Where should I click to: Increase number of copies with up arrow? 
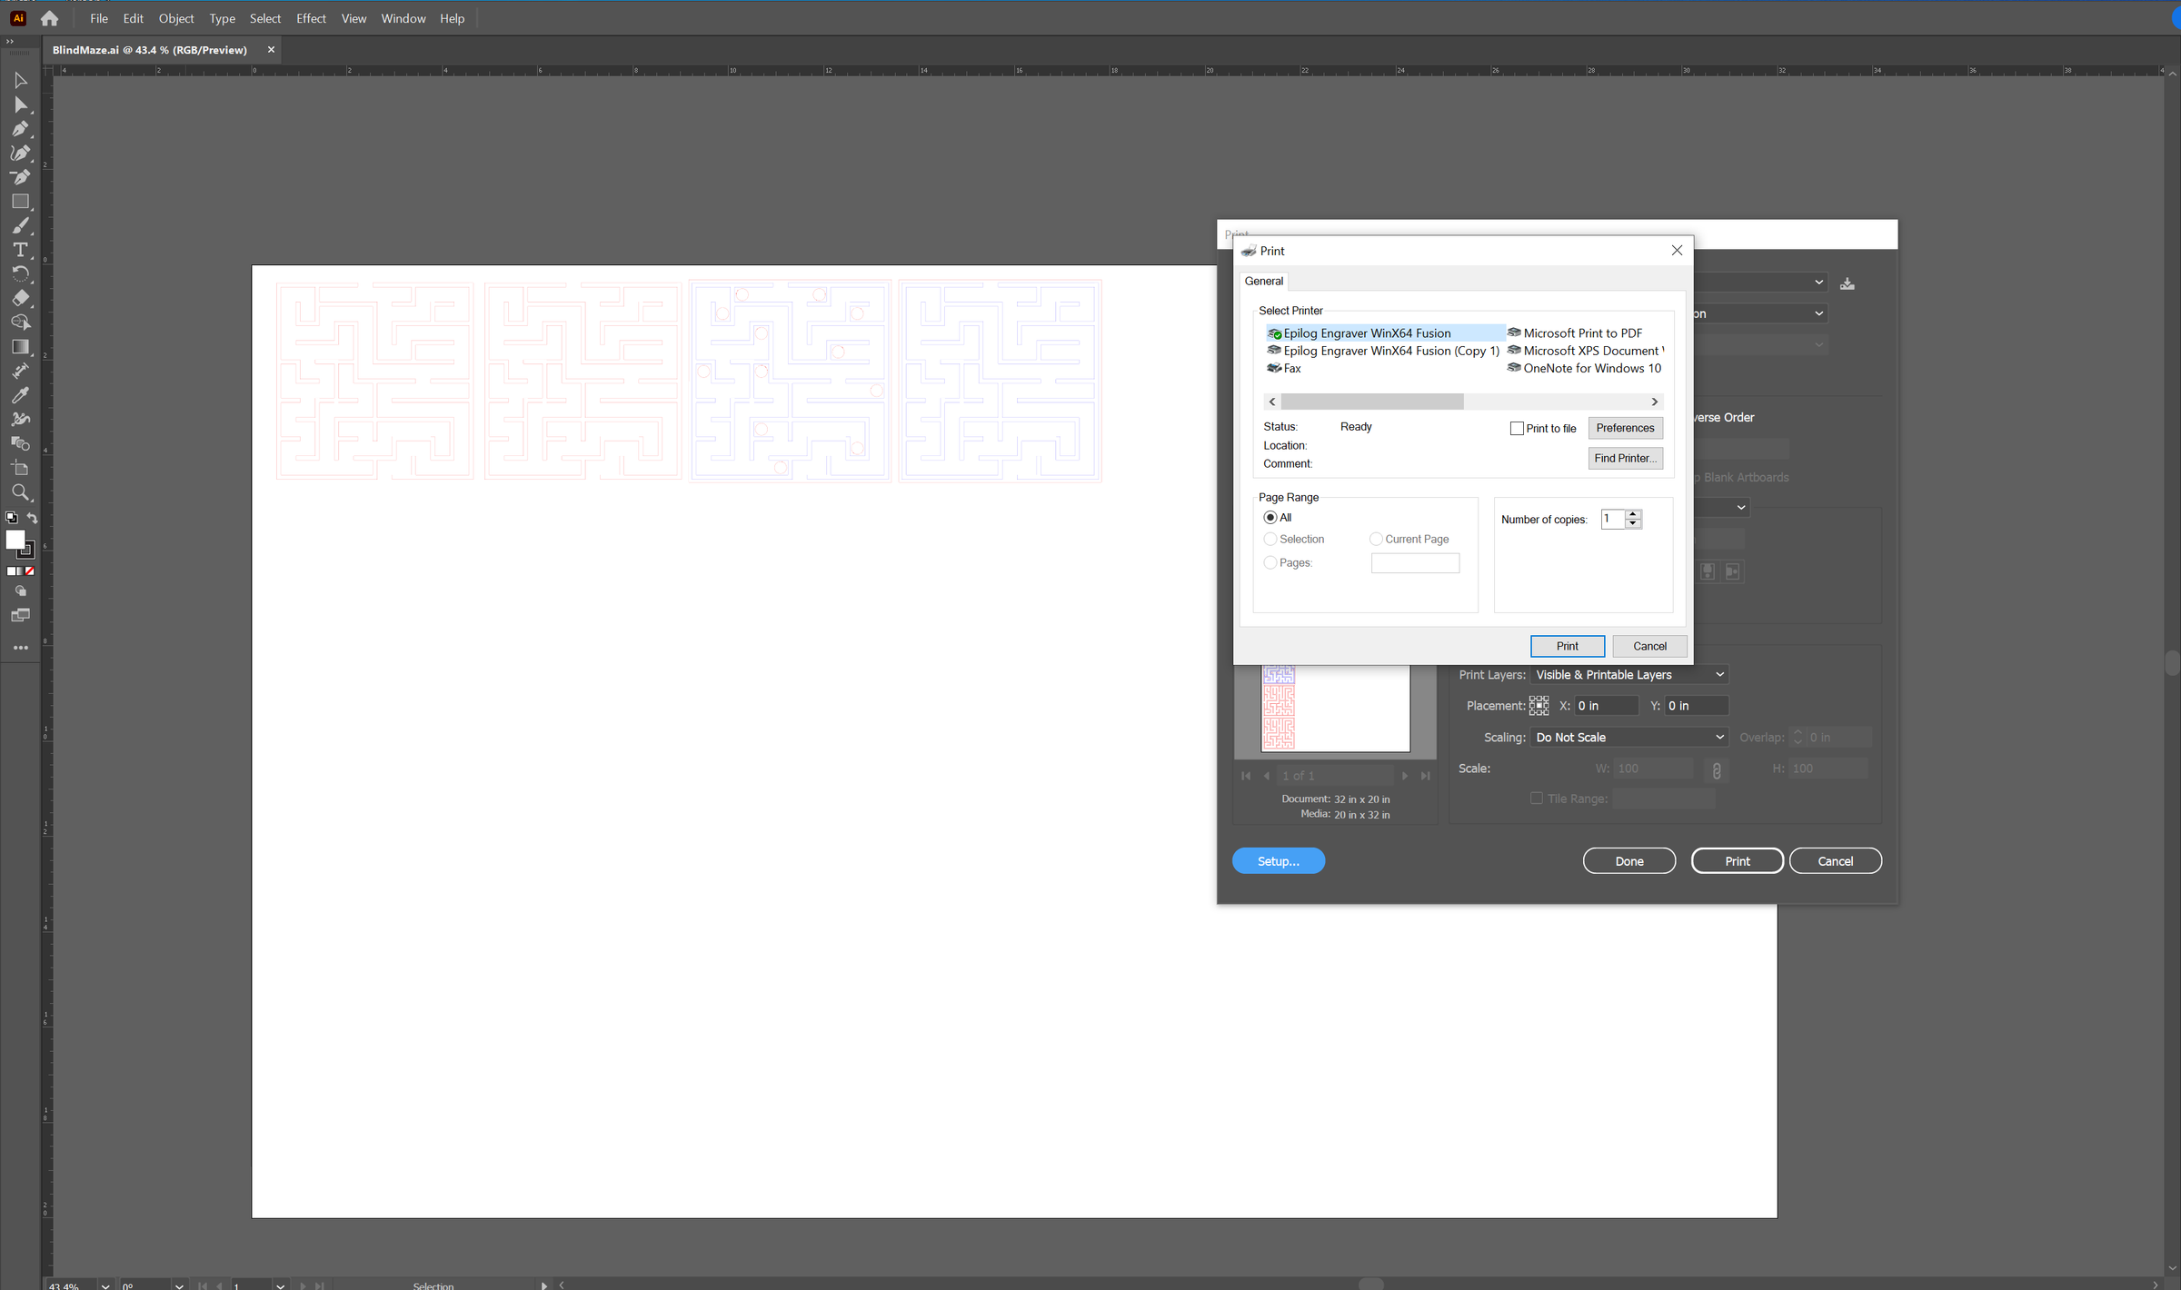(1633, 514)
